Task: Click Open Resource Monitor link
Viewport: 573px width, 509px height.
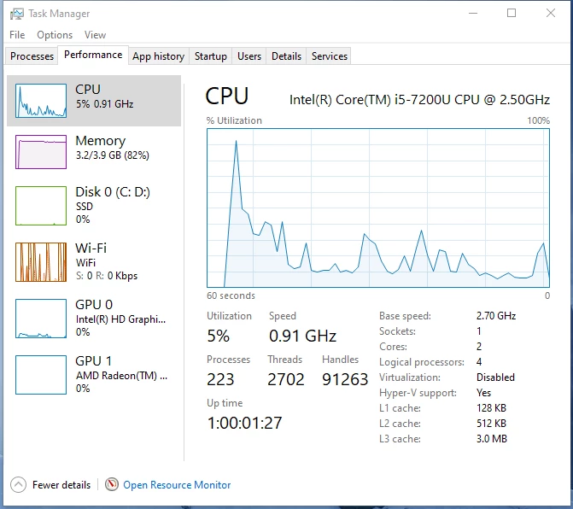Action: click(x=177, y=484)
